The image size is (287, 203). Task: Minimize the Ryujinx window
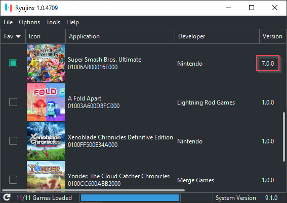tap(229, 8)
